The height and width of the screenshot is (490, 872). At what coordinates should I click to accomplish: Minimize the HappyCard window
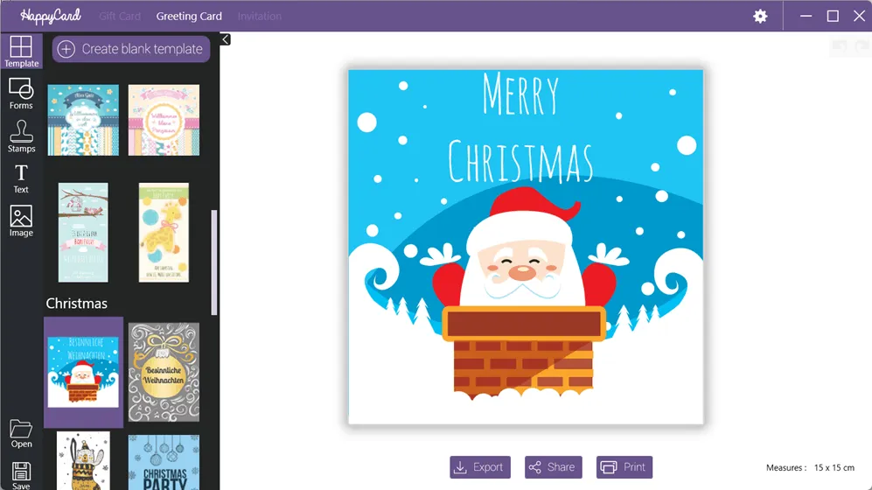[806, 16]
